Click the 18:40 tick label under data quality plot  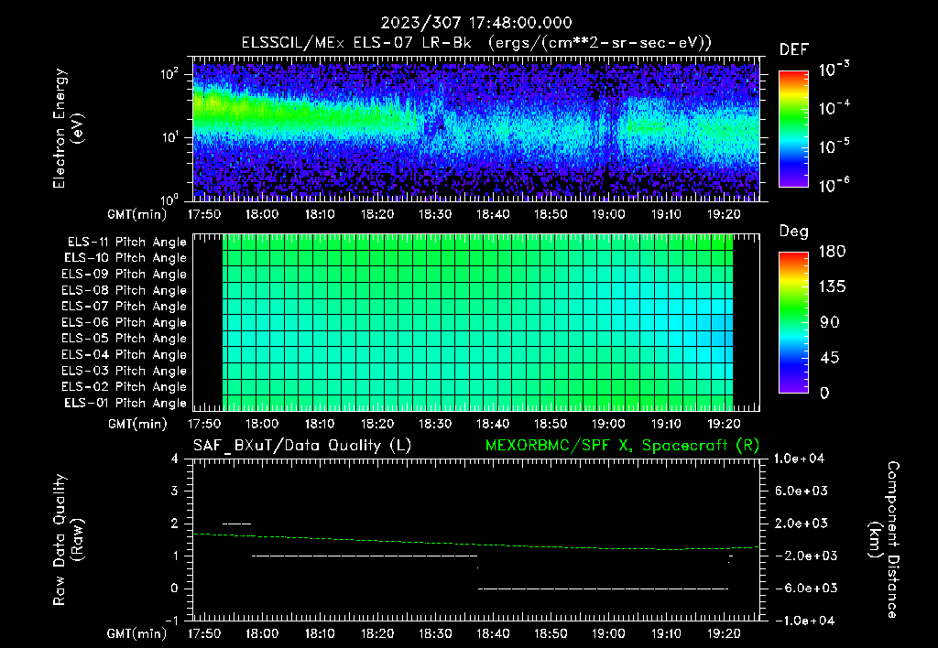493,633
